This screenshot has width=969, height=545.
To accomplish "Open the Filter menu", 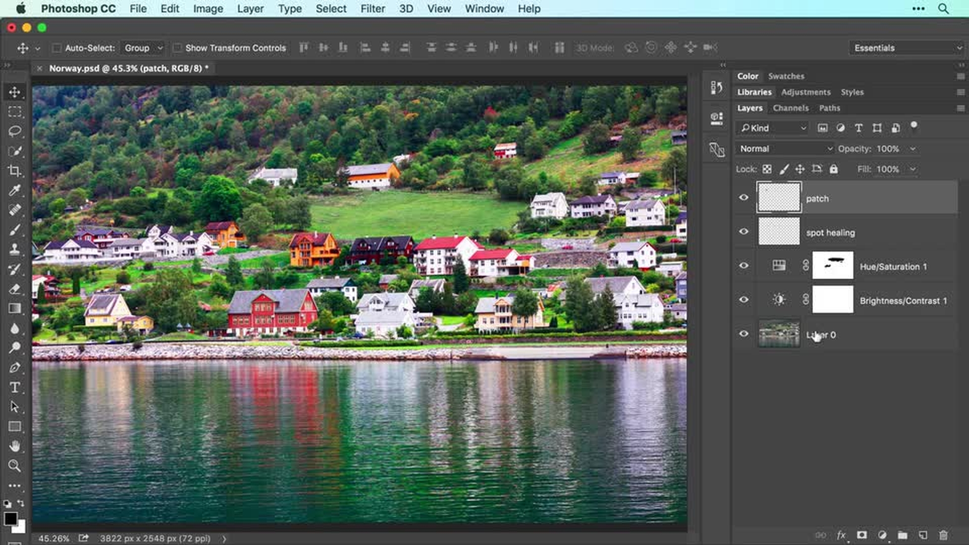I will click(x=372, y=9).
